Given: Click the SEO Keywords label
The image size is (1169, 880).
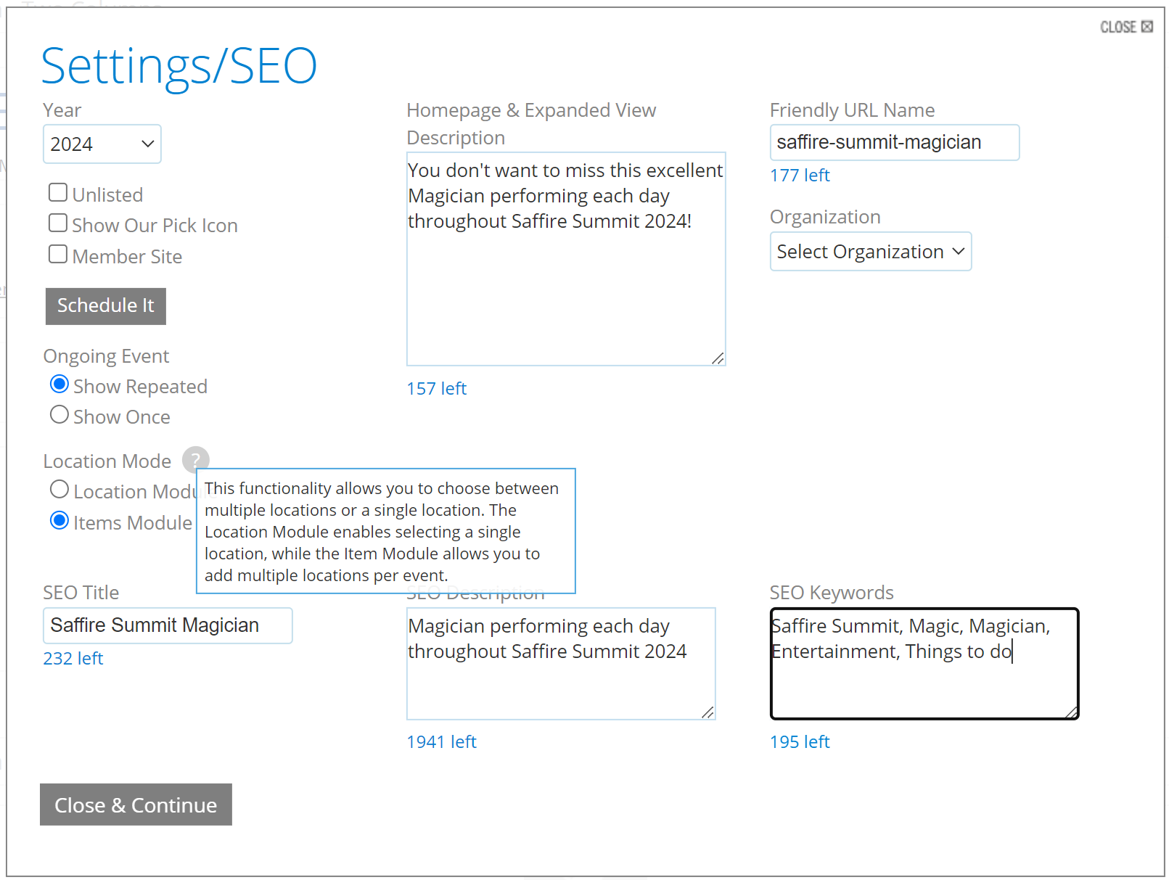Looking at the screenshot, I should tap(832, 593).
